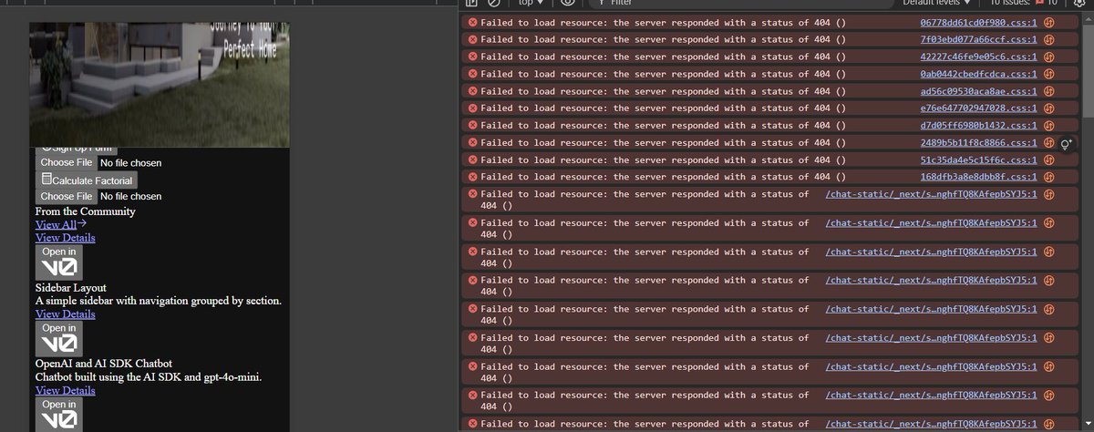Open the console settings gear icon
This screenshot has width=1094, height=432.
pyautogui.click(x=1078, y=3)
